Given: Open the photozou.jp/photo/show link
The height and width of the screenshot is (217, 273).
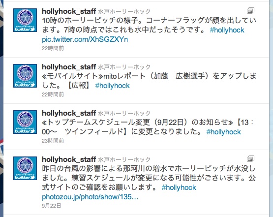Looking at the screenshot, I should (x=90, y=197).
